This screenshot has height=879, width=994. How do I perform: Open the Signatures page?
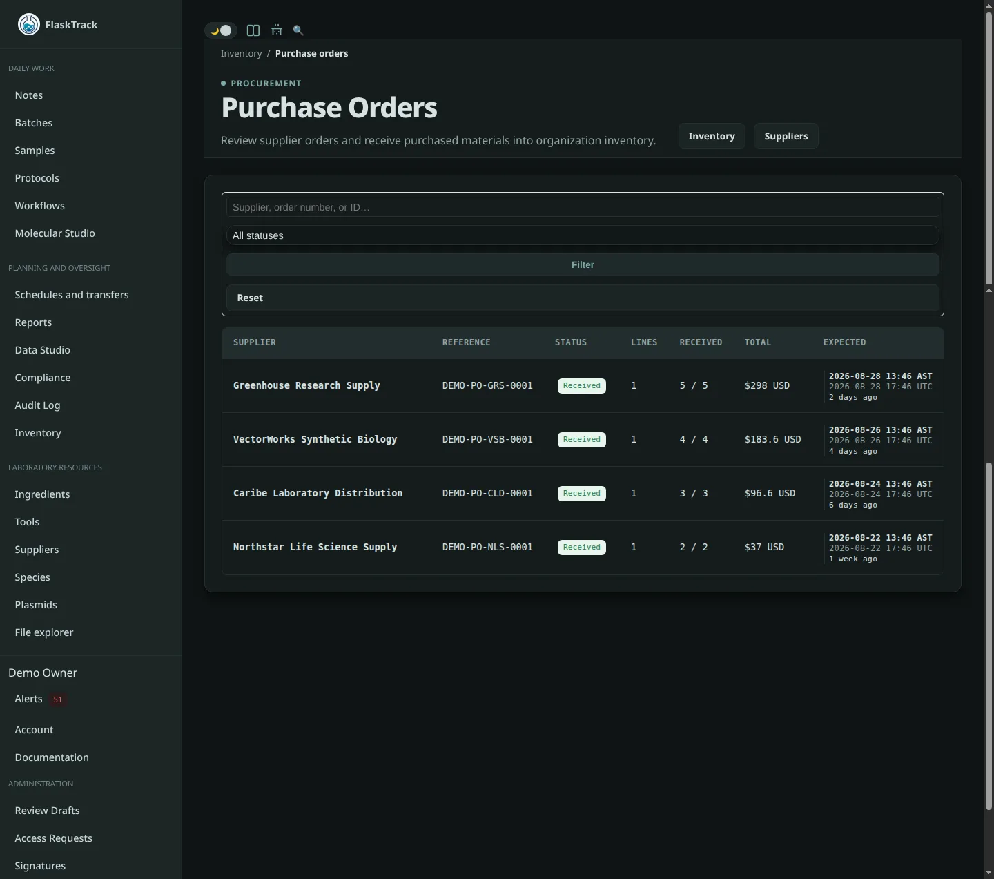pyautogui.click(x=40, y=866)
